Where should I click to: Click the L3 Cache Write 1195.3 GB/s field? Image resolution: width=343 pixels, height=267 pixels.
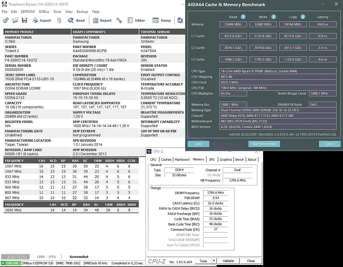click(x=263, y=59)
